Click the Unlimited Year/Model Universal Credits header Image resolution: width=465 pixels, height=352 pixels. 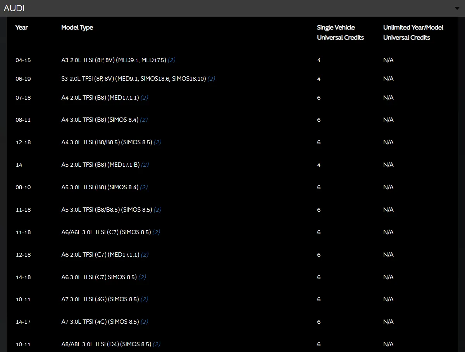point(413,33)
